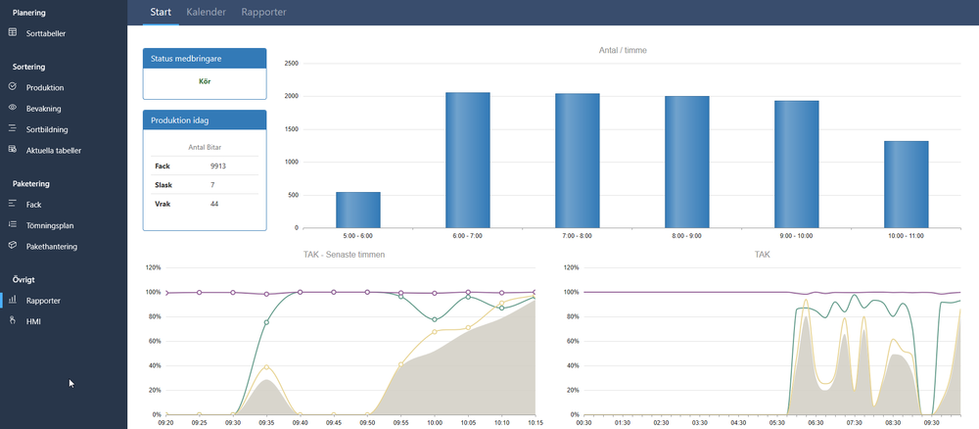
Task: Click the Pakethantering icon
Action: (x=13, y=246)
